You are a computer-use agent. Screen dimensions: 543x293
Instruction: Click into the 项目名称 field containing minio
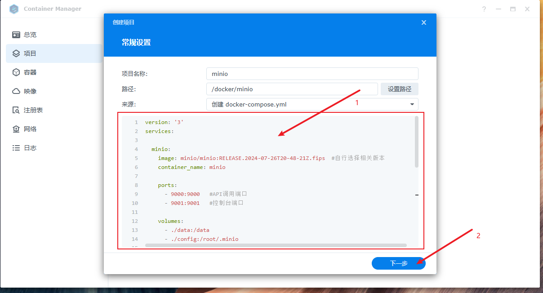[x=312, y=74]
